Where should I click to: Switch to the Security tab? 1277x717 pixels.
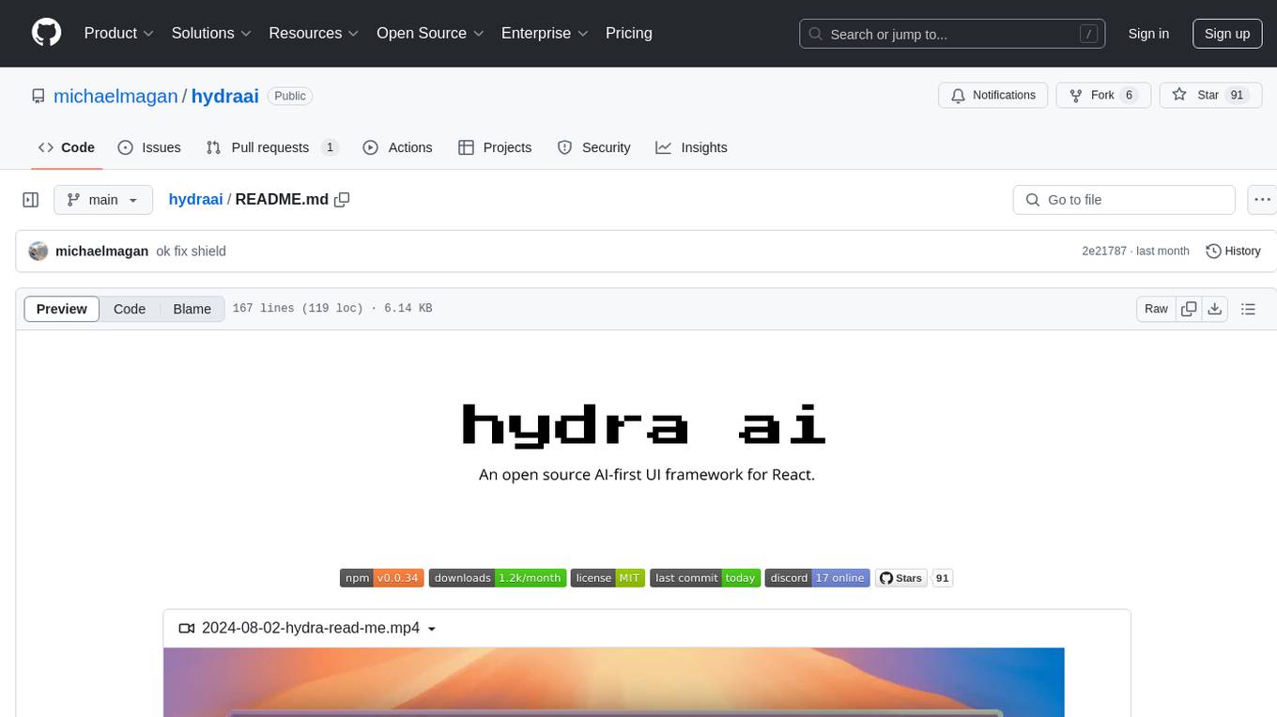pyautogui.click(x=593, y=147)
